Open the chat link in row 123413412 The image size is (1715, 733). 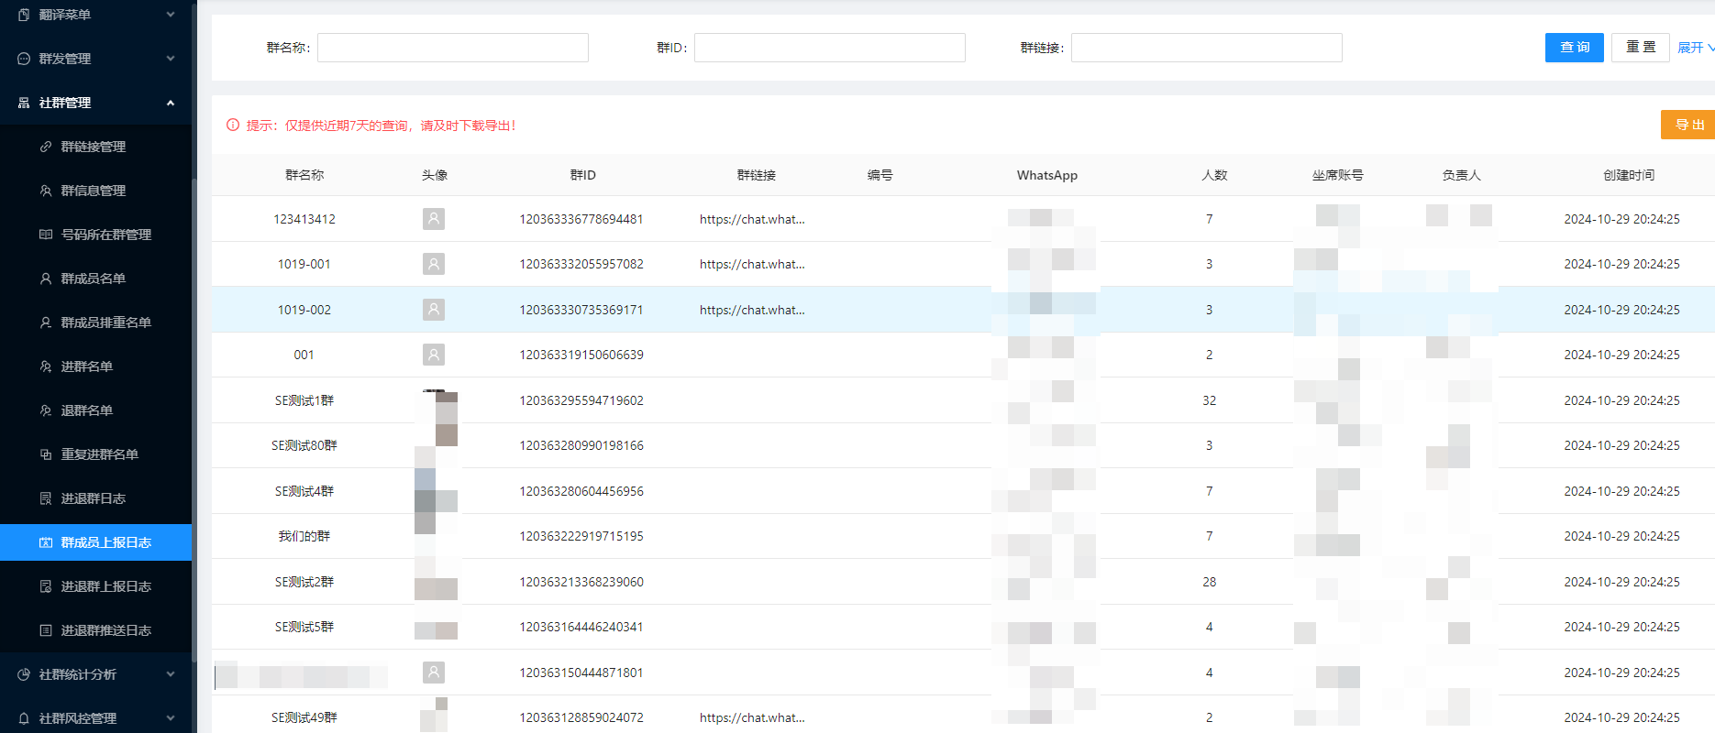click(x=752, y=219)
